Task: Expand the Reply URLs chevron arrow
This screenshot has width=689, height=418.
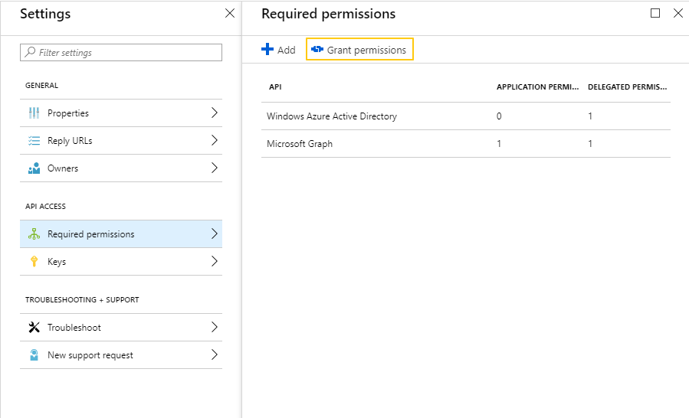Action: click(x=214, y=140)
